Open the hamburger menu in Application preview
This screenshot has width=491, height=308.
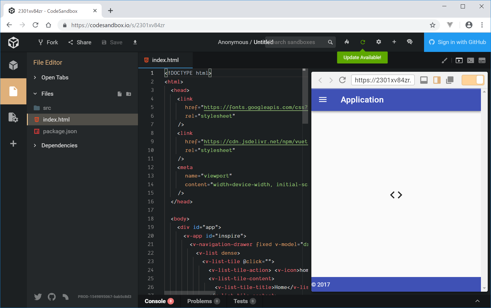click(323, 100)
